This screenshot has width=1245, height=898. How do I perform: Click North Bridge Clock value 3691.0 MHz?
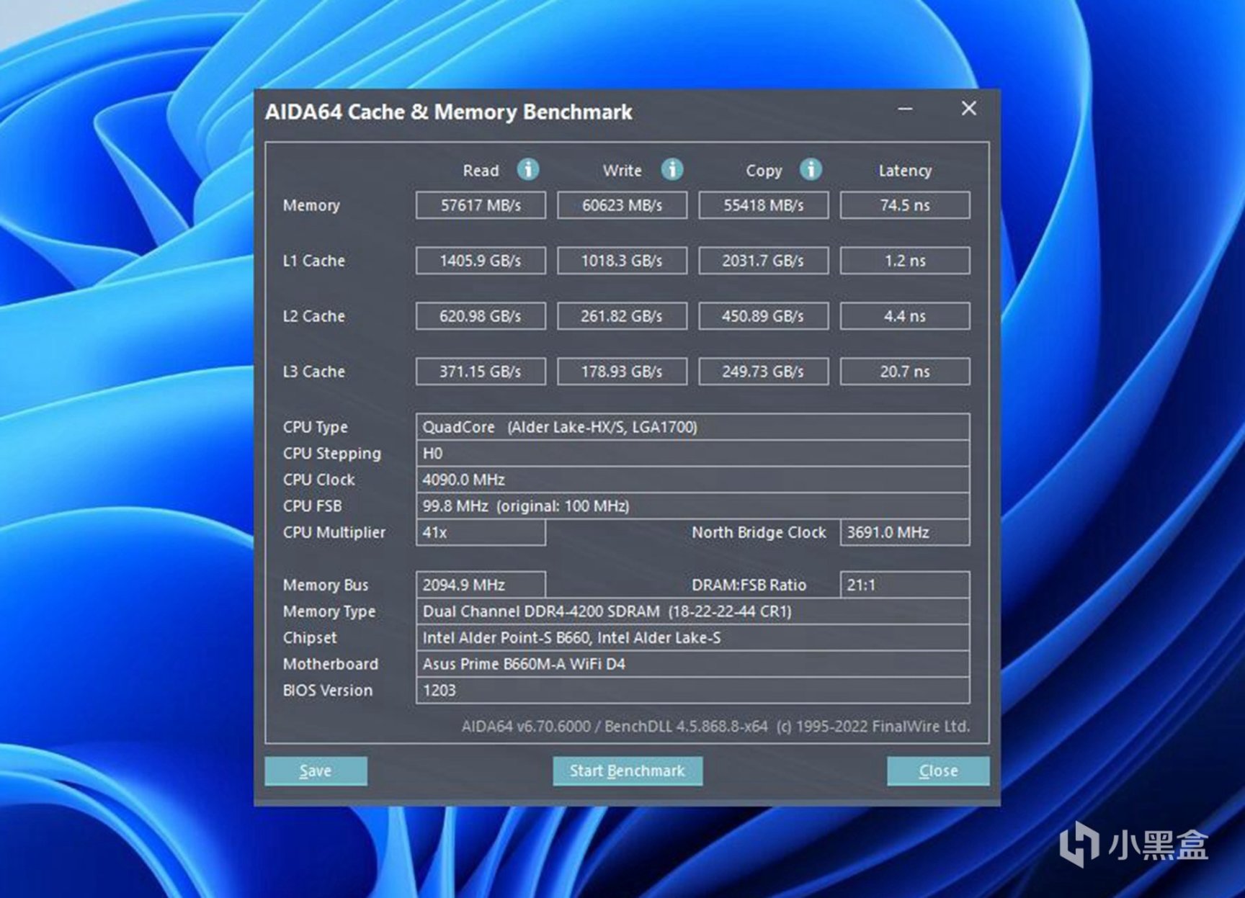[905, 532]
